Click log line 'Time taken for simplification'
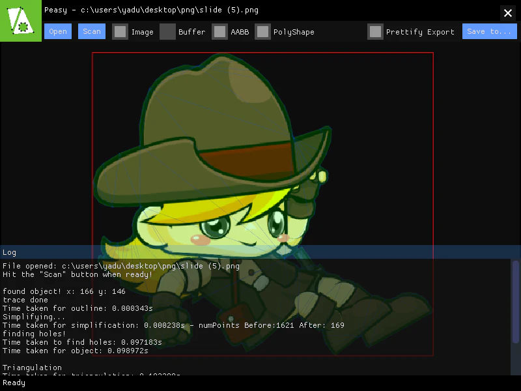 (173, 325)
